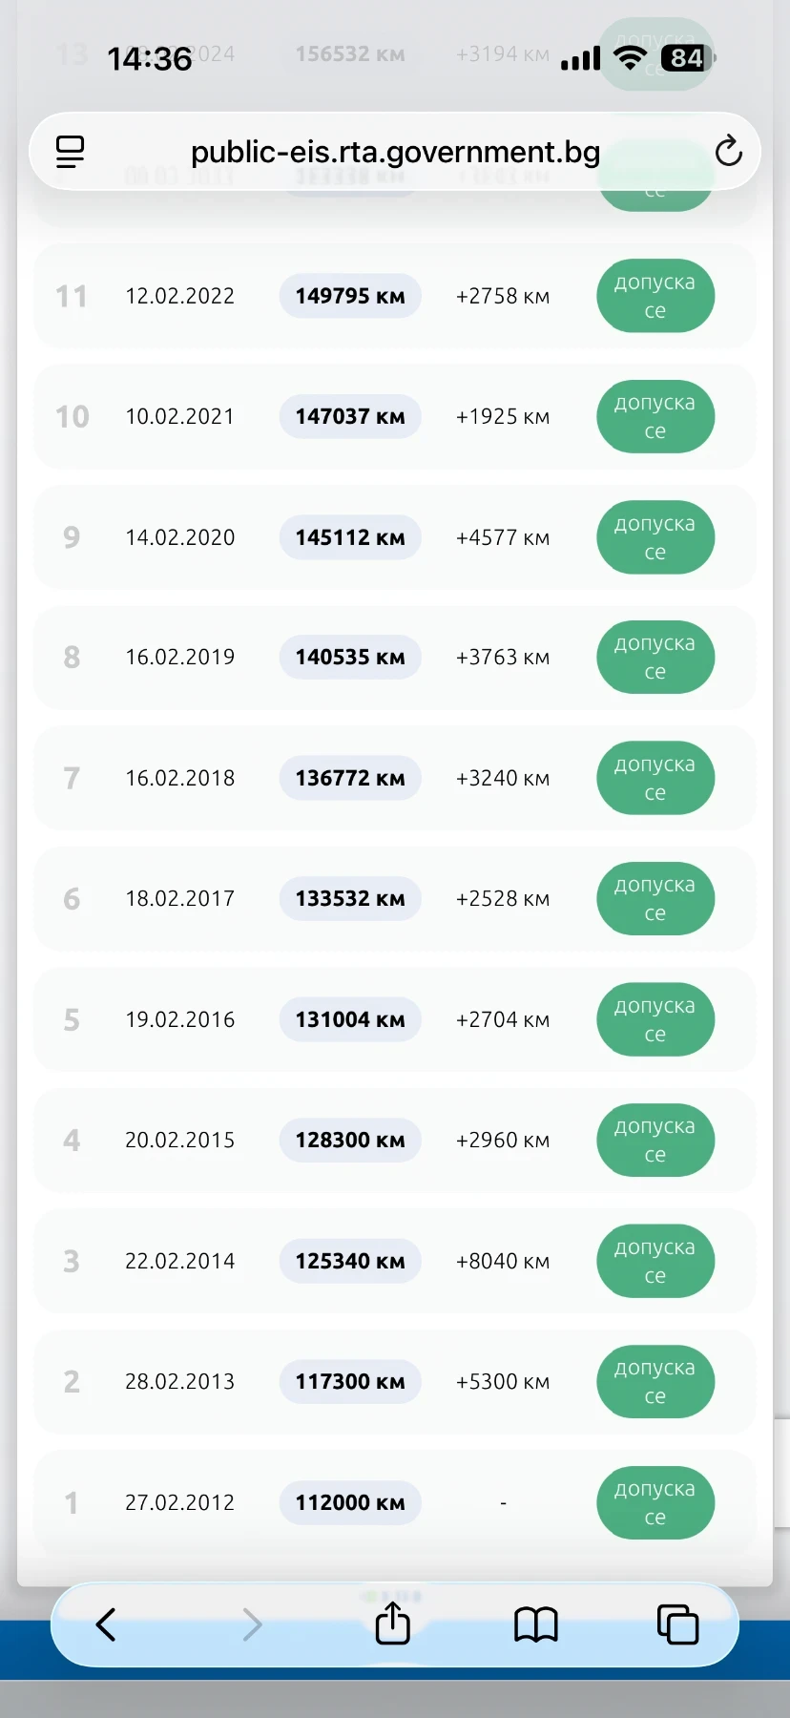Image resolution: width=790 pixels, height=1718 pixels.
Task: Select the 136772 км mileage badge
Action: (350, 778)
